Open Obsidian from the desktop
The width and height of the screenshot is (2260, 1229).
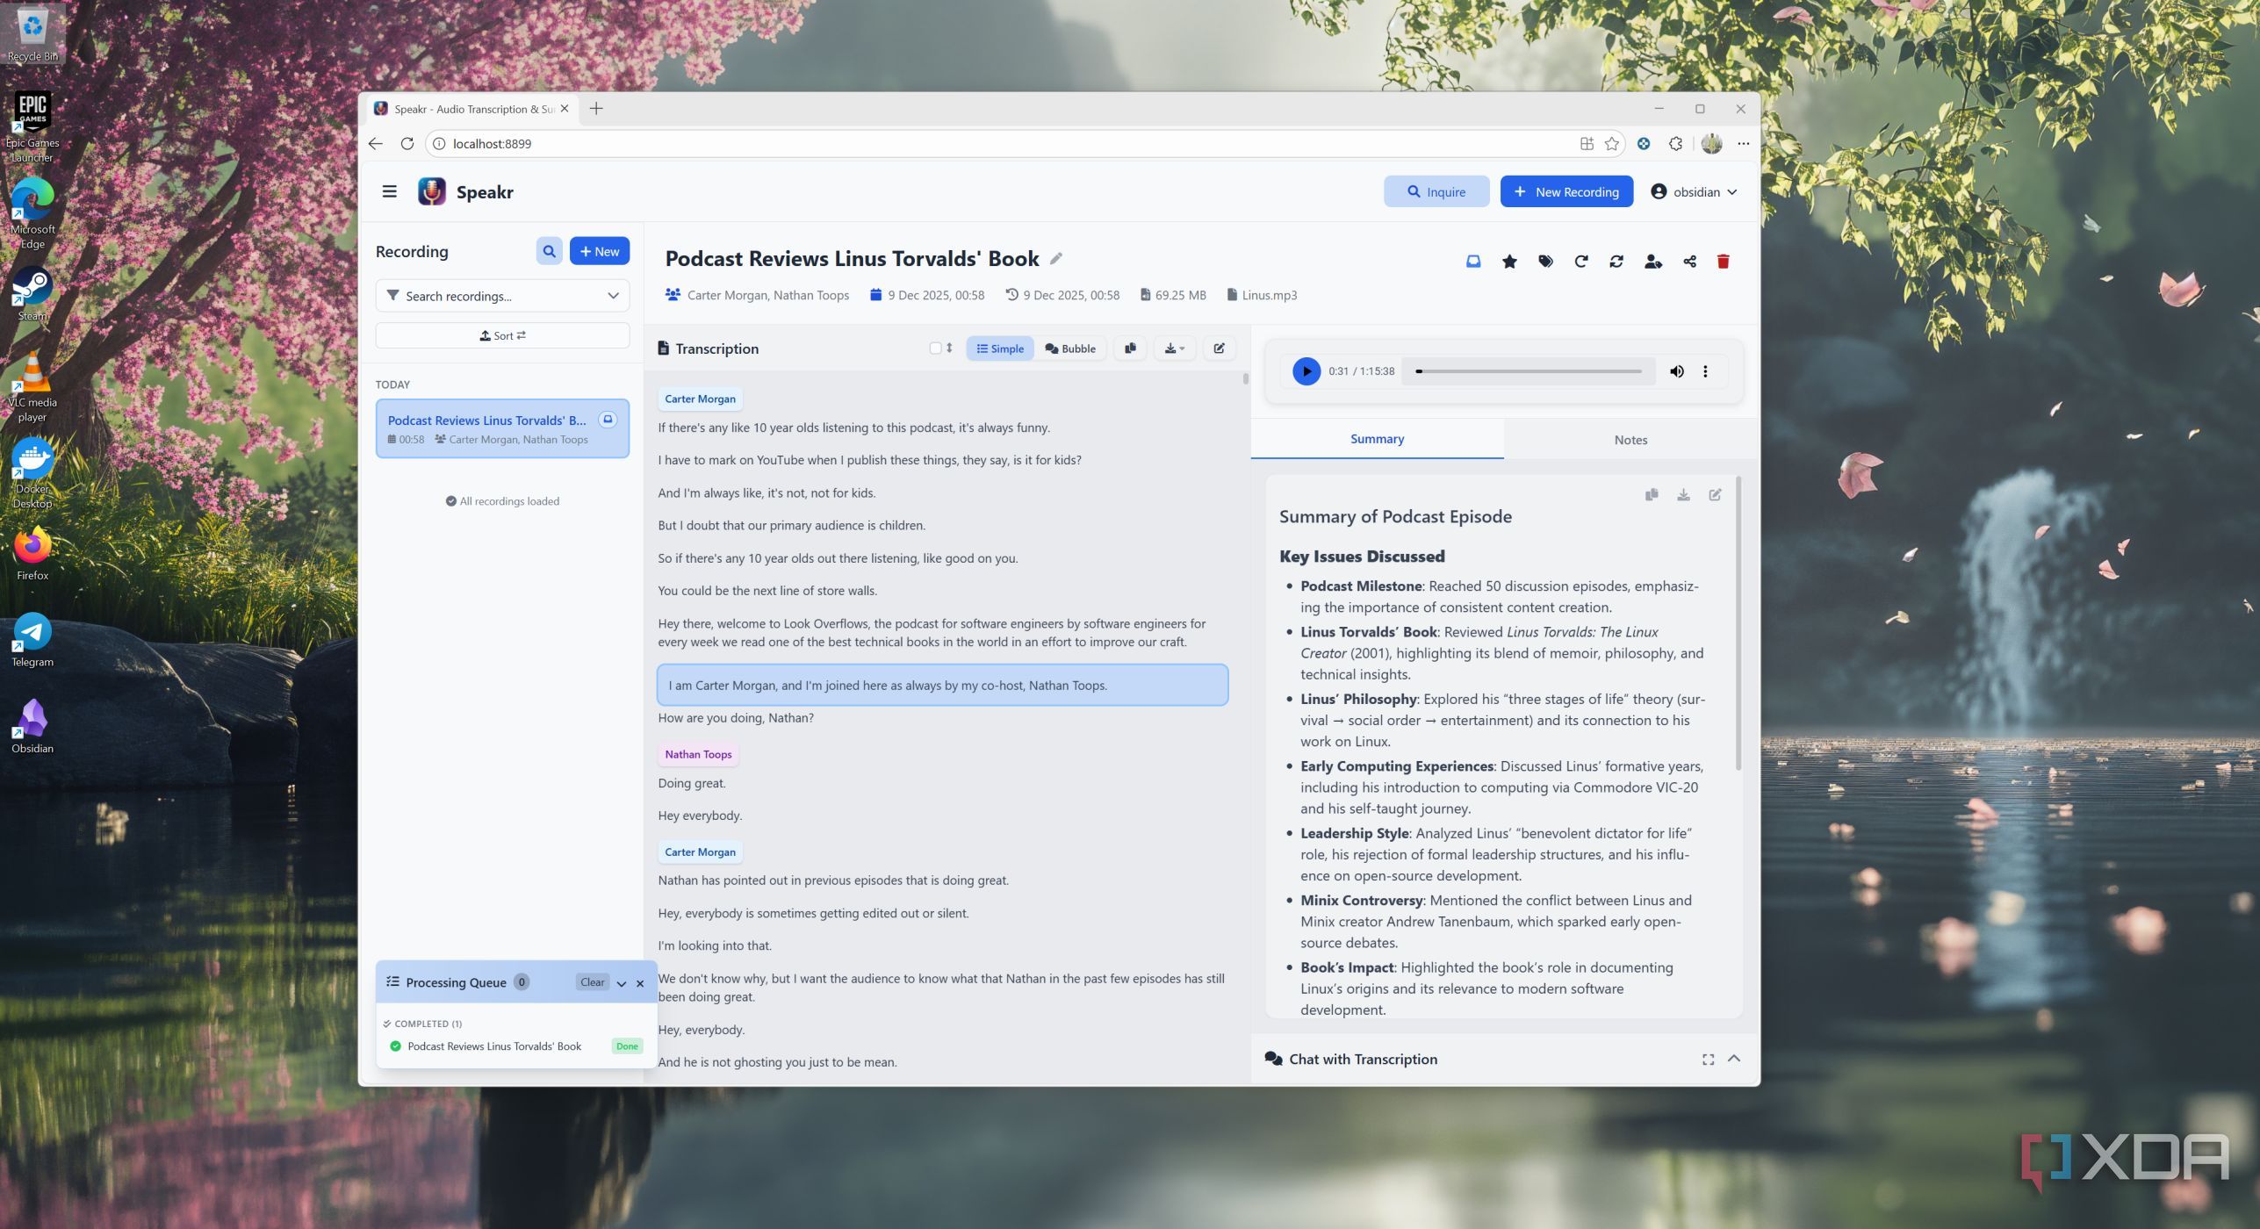[x=32, y=726]
